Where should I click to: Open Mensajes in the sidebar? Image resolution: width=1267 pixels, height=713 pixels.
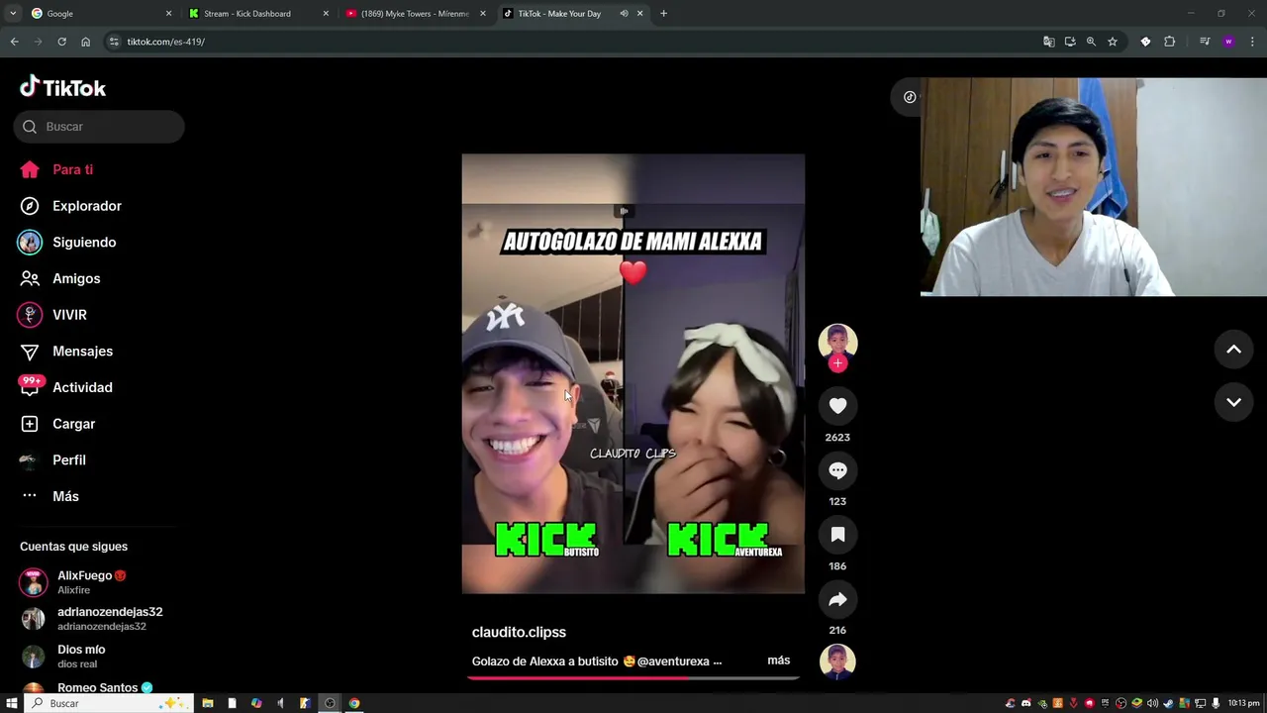click(x=65, y=352)
